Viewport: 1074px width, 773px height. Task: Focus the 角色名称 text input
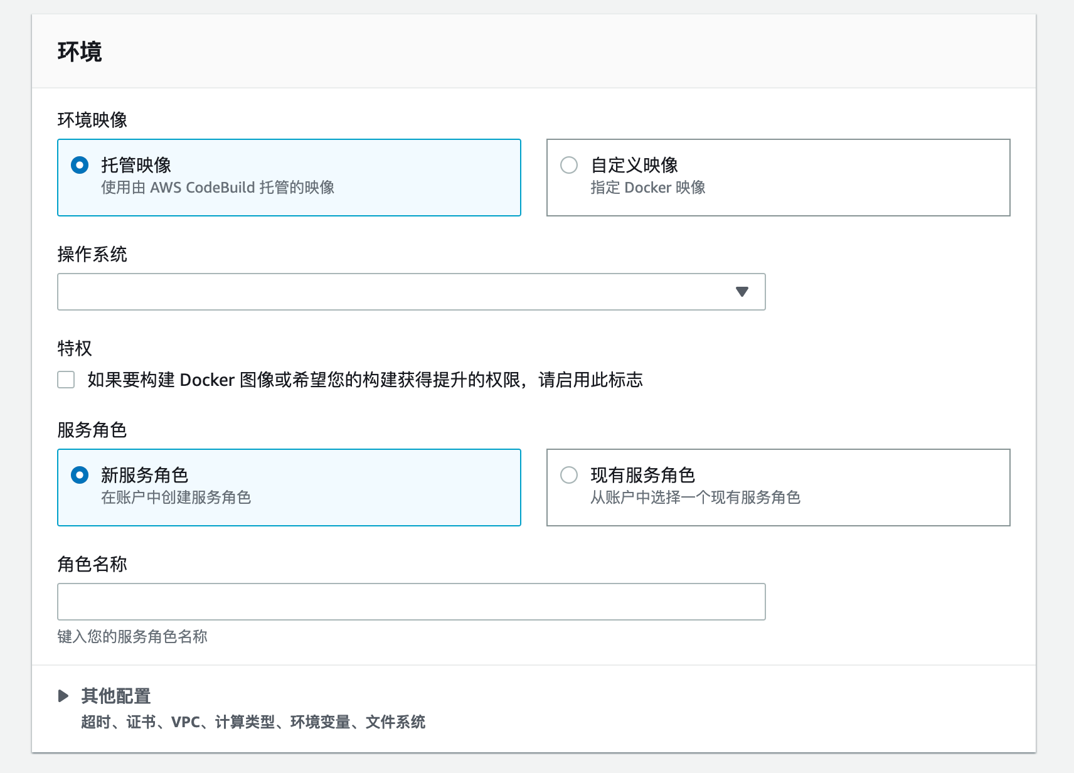[x=411, y=602]
